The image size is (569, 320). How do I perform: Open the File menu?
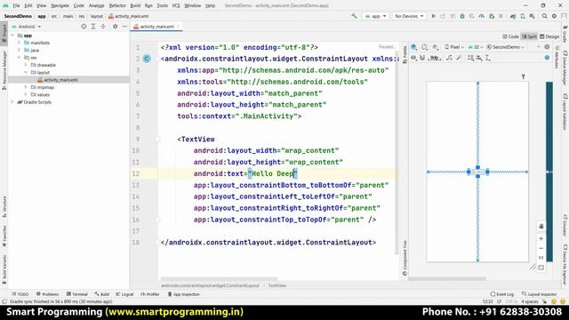click(x=16, y=5)
